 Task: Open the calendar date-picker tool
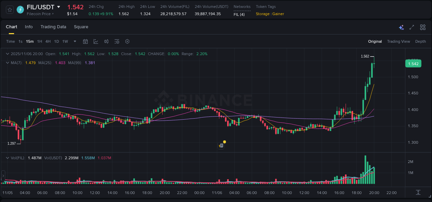click(85, 41)
